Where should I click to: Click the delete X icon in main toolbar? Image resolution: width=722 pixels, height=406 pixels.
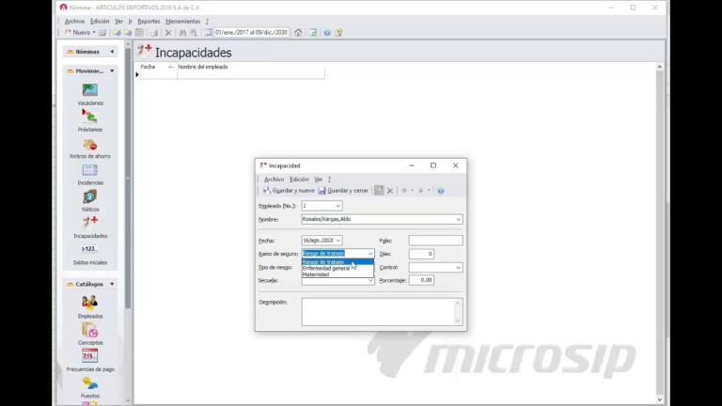[x=168, y=33]
